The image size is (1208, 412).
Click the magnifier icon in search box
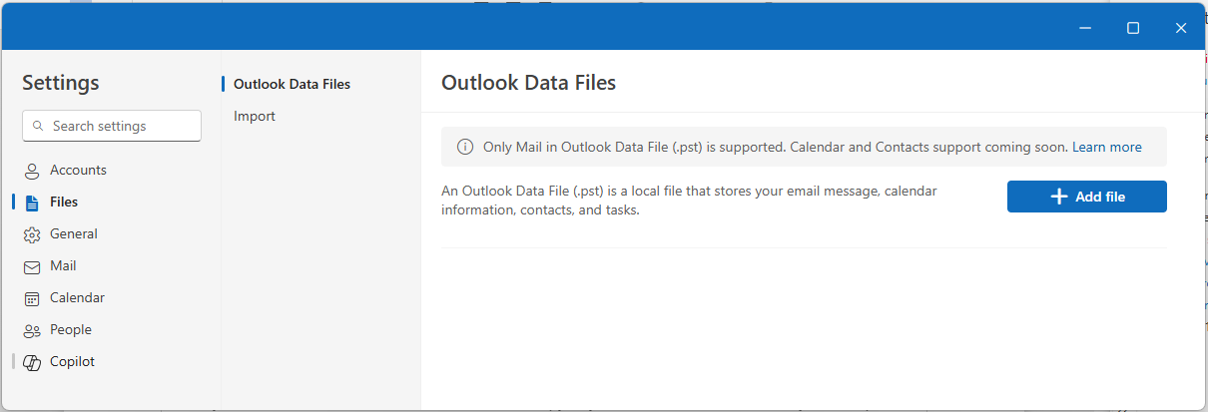tap(38, 126)
